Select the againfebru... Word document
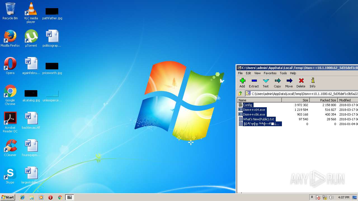The width and height of the screenshot is (358, 201). coord(31,66)
